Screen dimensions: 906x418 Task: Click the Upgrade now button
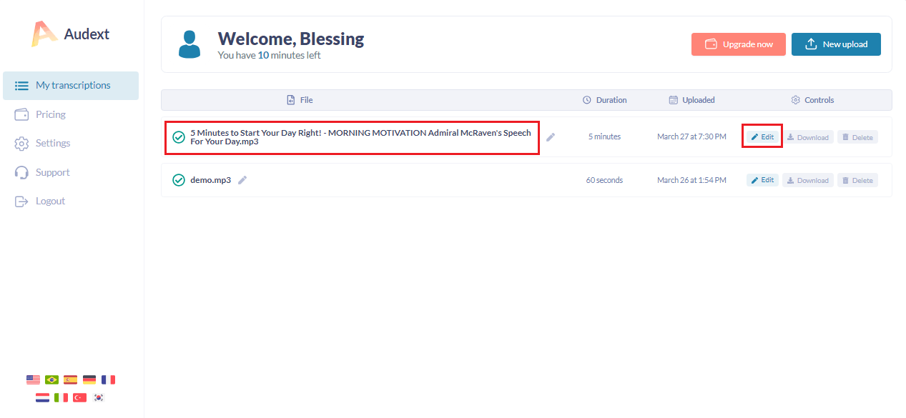(x=739, y=44)
